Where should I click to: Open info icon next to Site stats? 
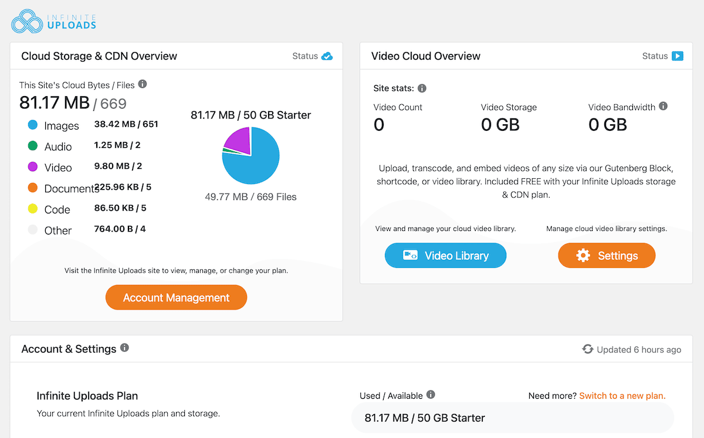(x=422, y=89)
